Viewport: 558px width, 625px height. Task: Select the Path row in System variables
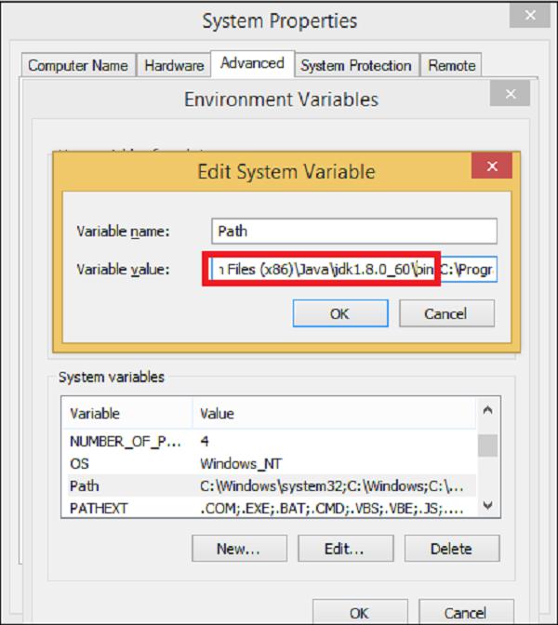click(x=272, y=485)
